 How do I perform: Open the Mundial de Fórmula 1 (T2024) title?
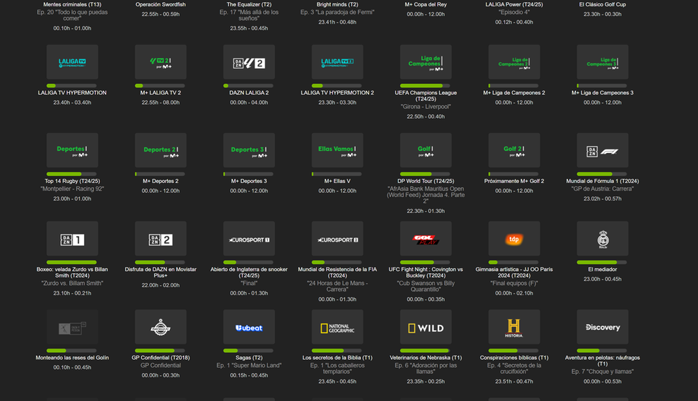click(x=602, y=181)
